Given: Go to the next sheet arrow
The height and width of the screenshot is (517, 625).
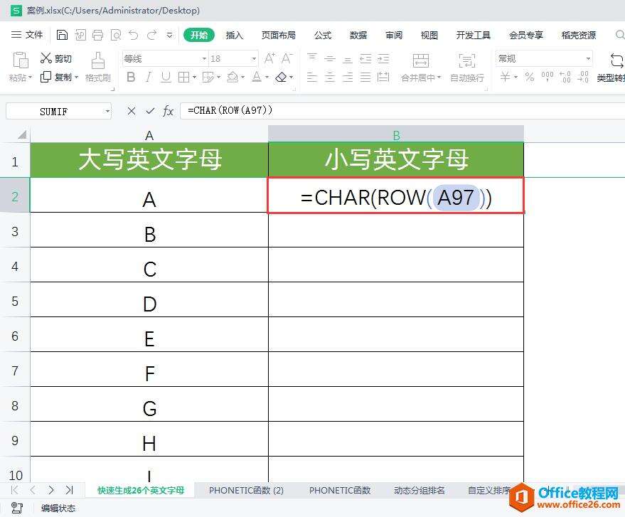Looking at the screenshot, I should coord(51,490).
